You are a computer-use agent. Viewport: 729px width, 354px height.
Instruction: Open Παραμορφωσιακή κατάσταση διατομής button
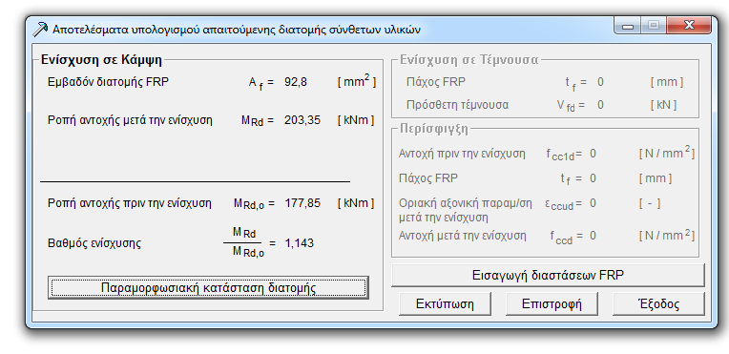coord(208,288)
